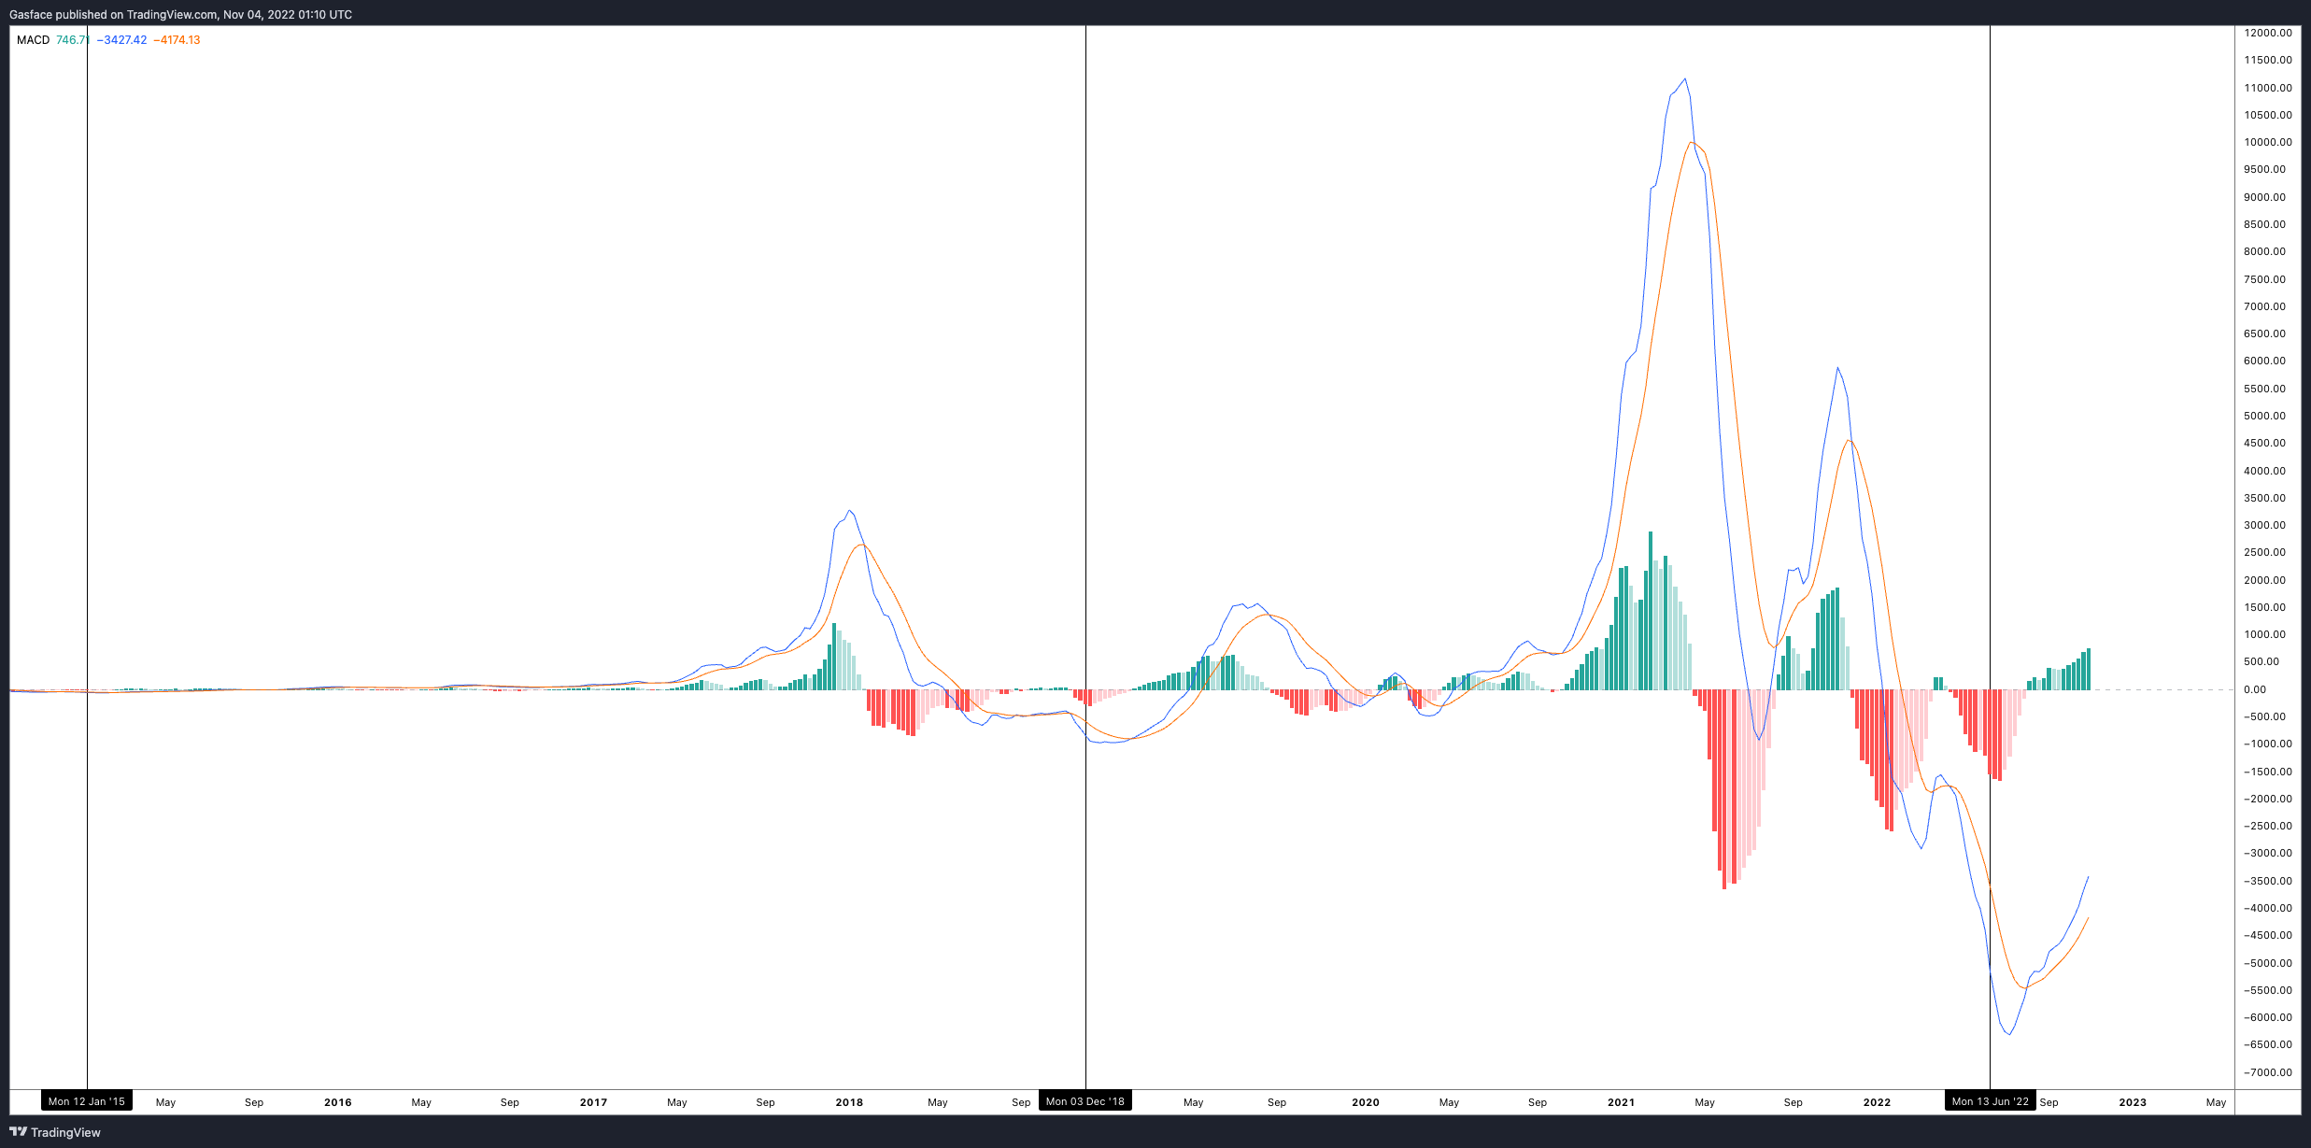This screenshot has height=1148, width=2311.
Task: Click the 'Mon 03 Dec '18' date label
Action: pos(1085,1101)
